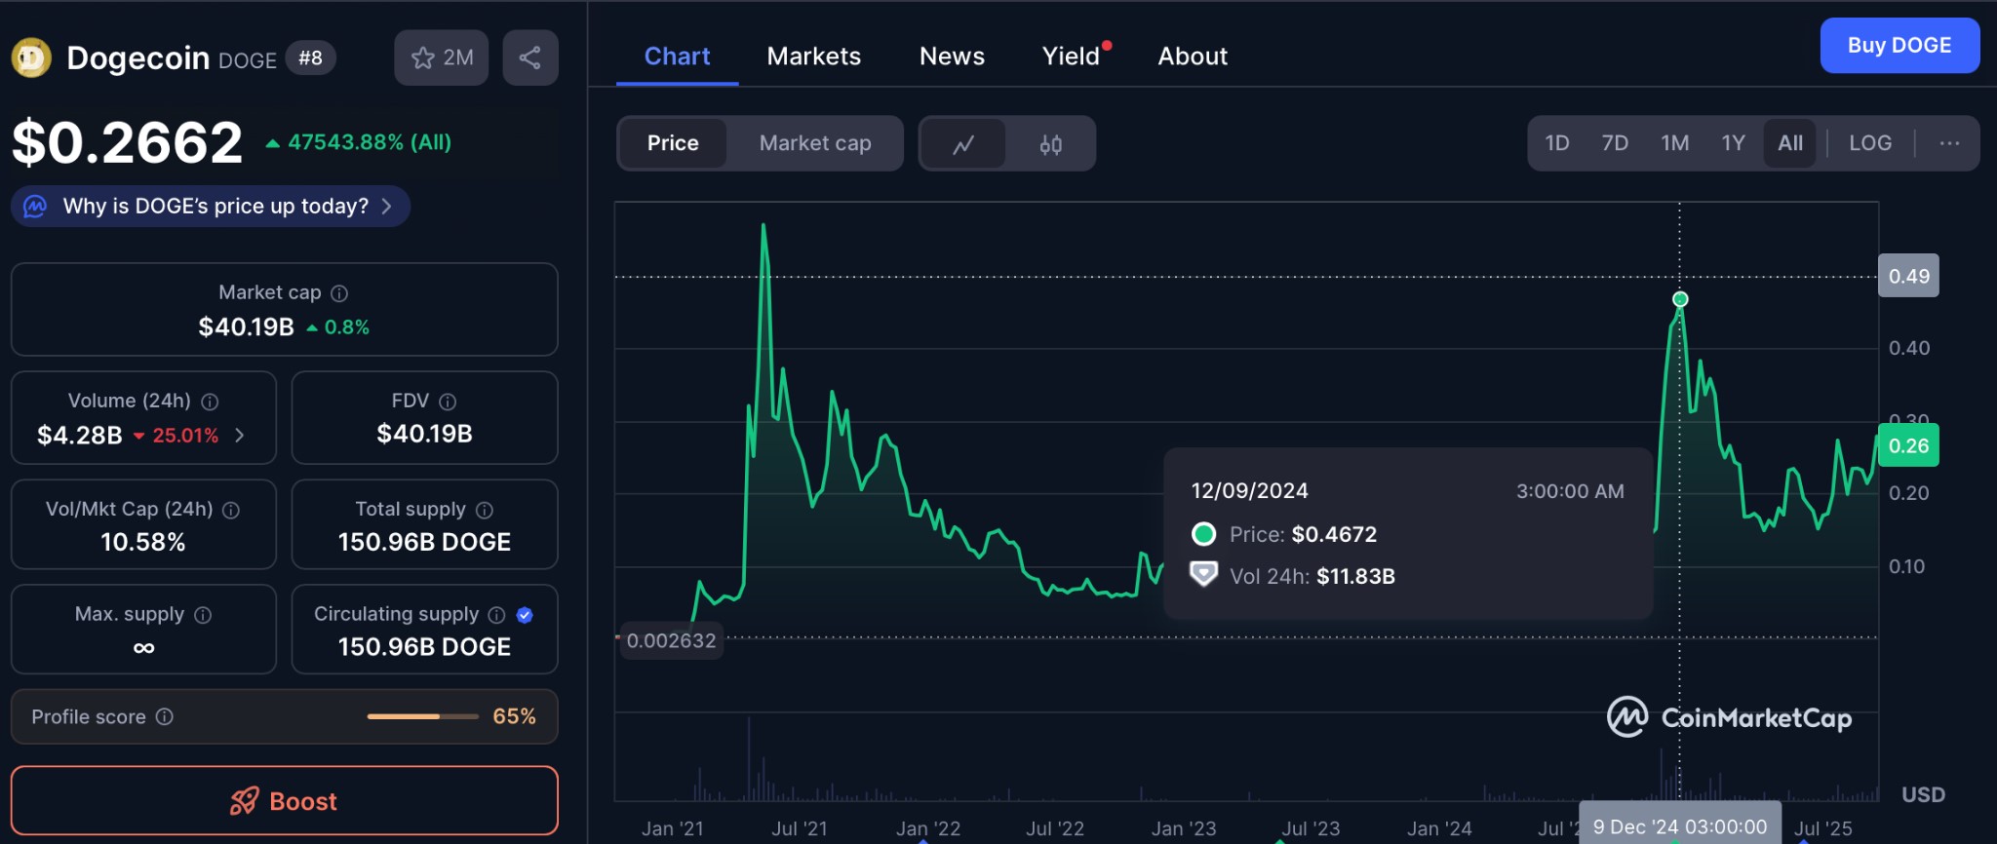Screen dimensions: 1997x844
Task: Open the Markets tab
Action: pyautogui.click(x=813, y=57)
